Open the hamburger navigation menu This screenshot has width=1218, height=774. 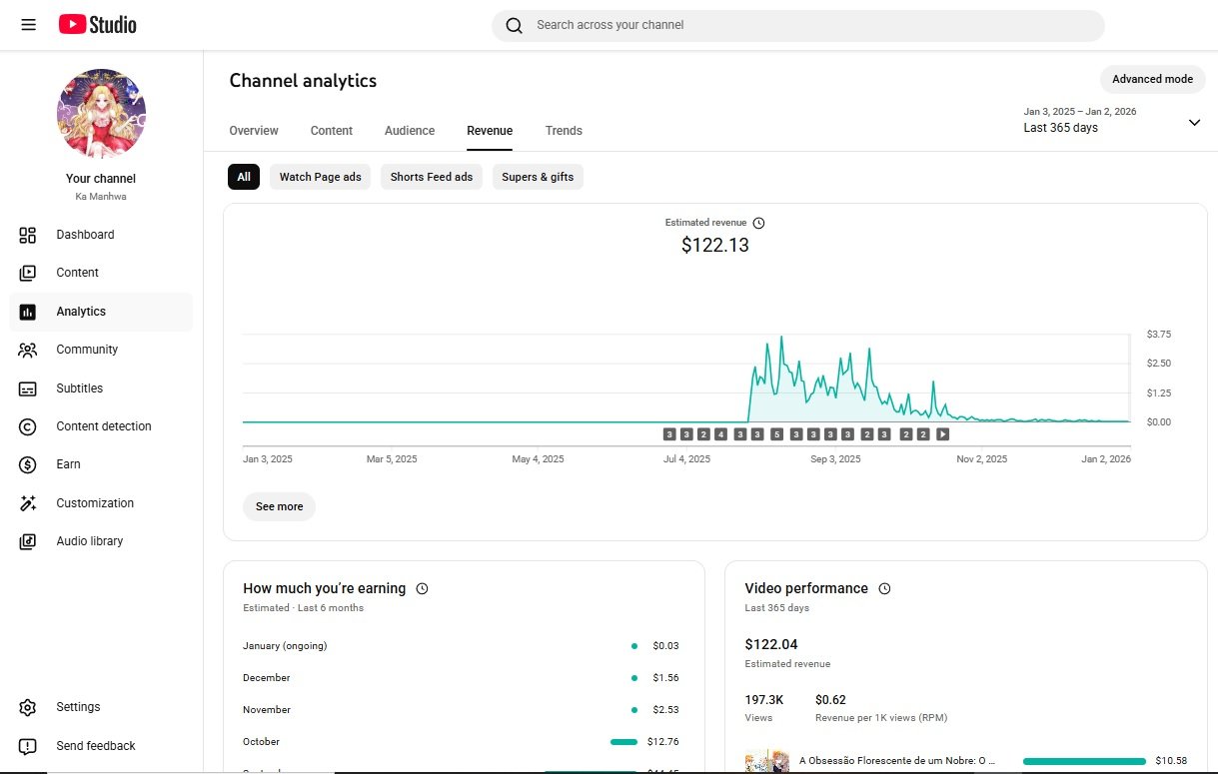pyautogui.click(x=28, y=25)
